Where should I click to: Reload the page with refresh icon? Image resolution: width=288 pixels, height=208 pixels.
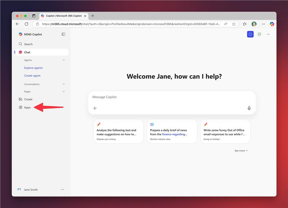pos(26,24)
